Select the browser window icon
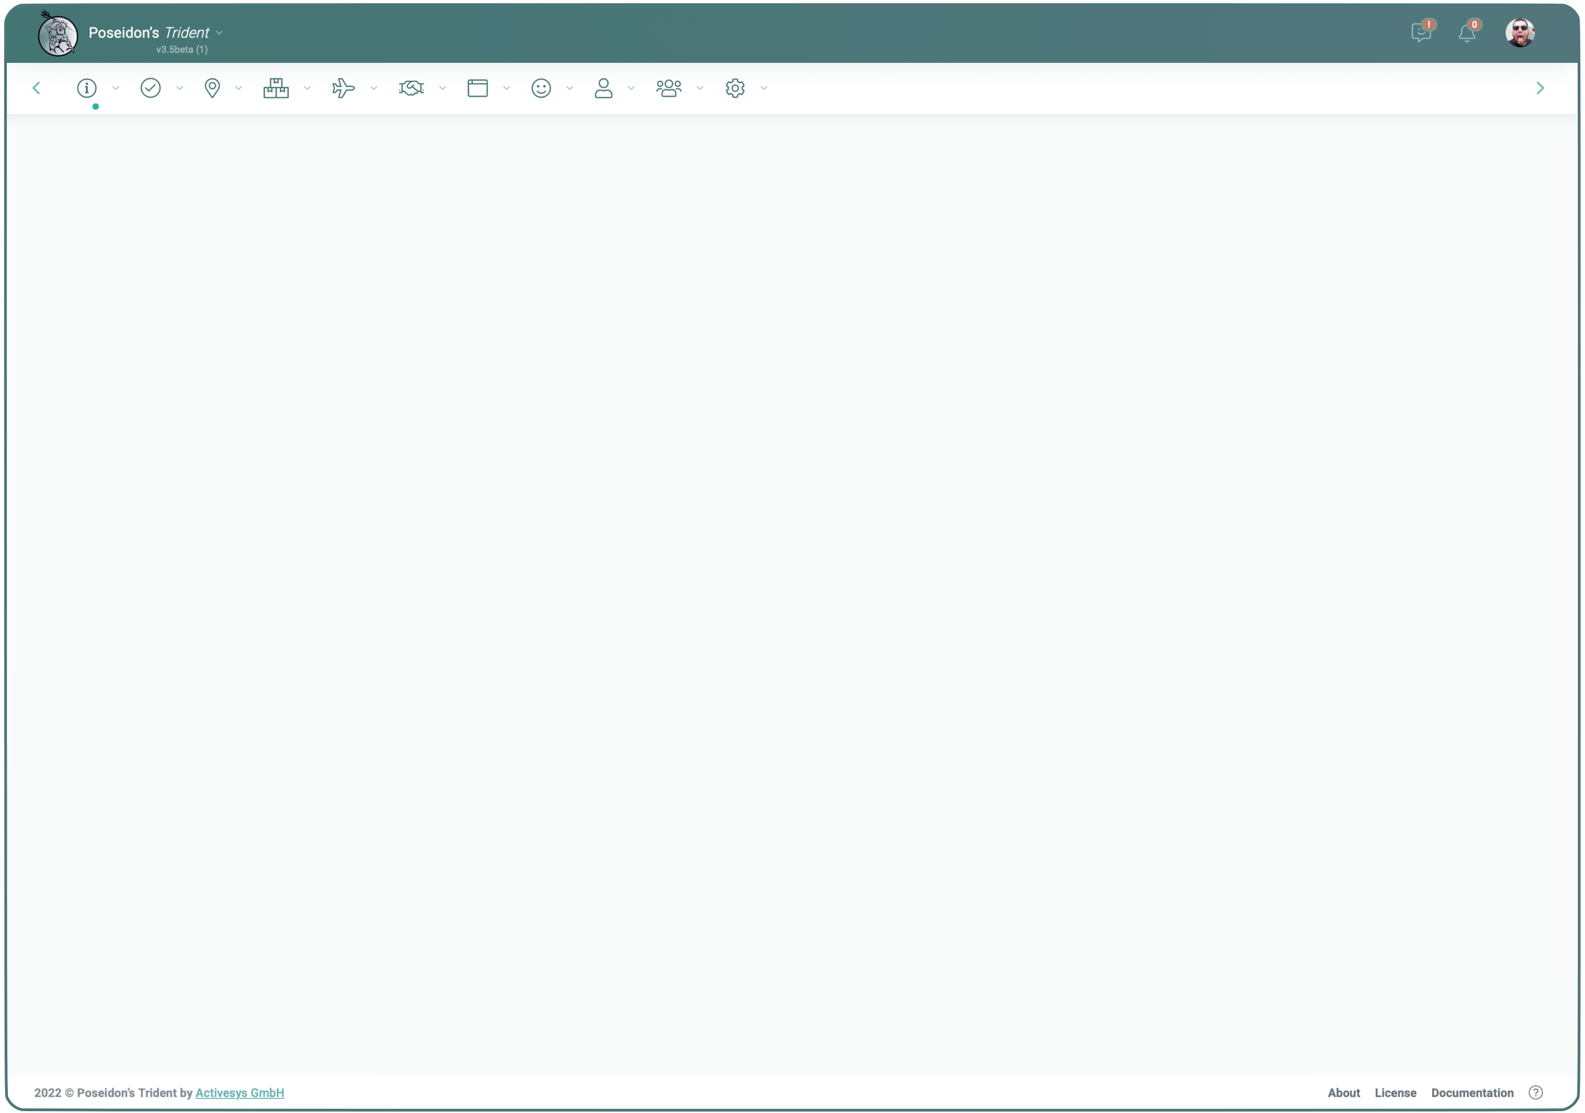Viewport: 1585px width, 1113px height. point(478,89)
